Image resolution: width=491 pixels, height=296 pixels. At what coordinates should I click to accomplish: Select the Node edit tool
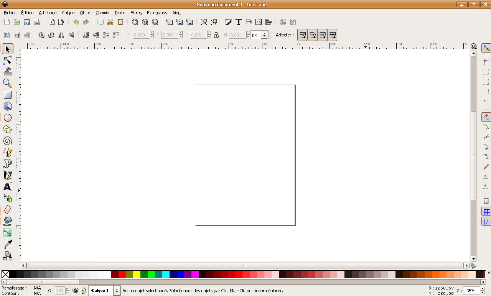(x=7, y=61)
